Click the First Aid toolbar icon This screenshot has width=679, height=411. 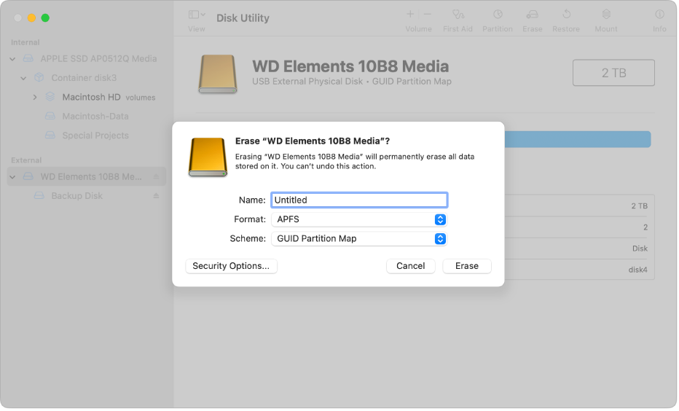click(458, 15)
